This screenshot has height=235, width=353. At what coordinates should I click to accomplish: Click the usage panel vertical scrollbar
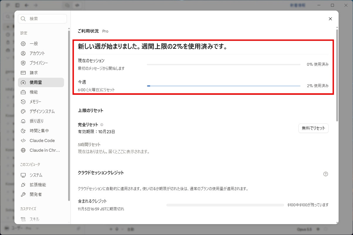pos(337,75)
